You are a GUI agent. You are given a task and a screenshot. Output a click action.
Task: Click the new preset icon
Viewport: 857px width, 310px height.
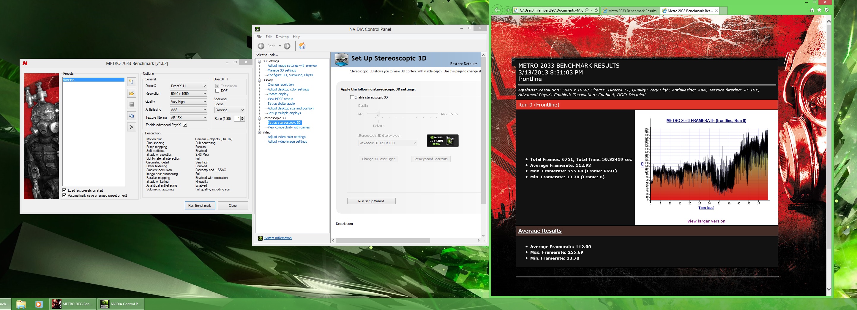(x=131, y=82)
